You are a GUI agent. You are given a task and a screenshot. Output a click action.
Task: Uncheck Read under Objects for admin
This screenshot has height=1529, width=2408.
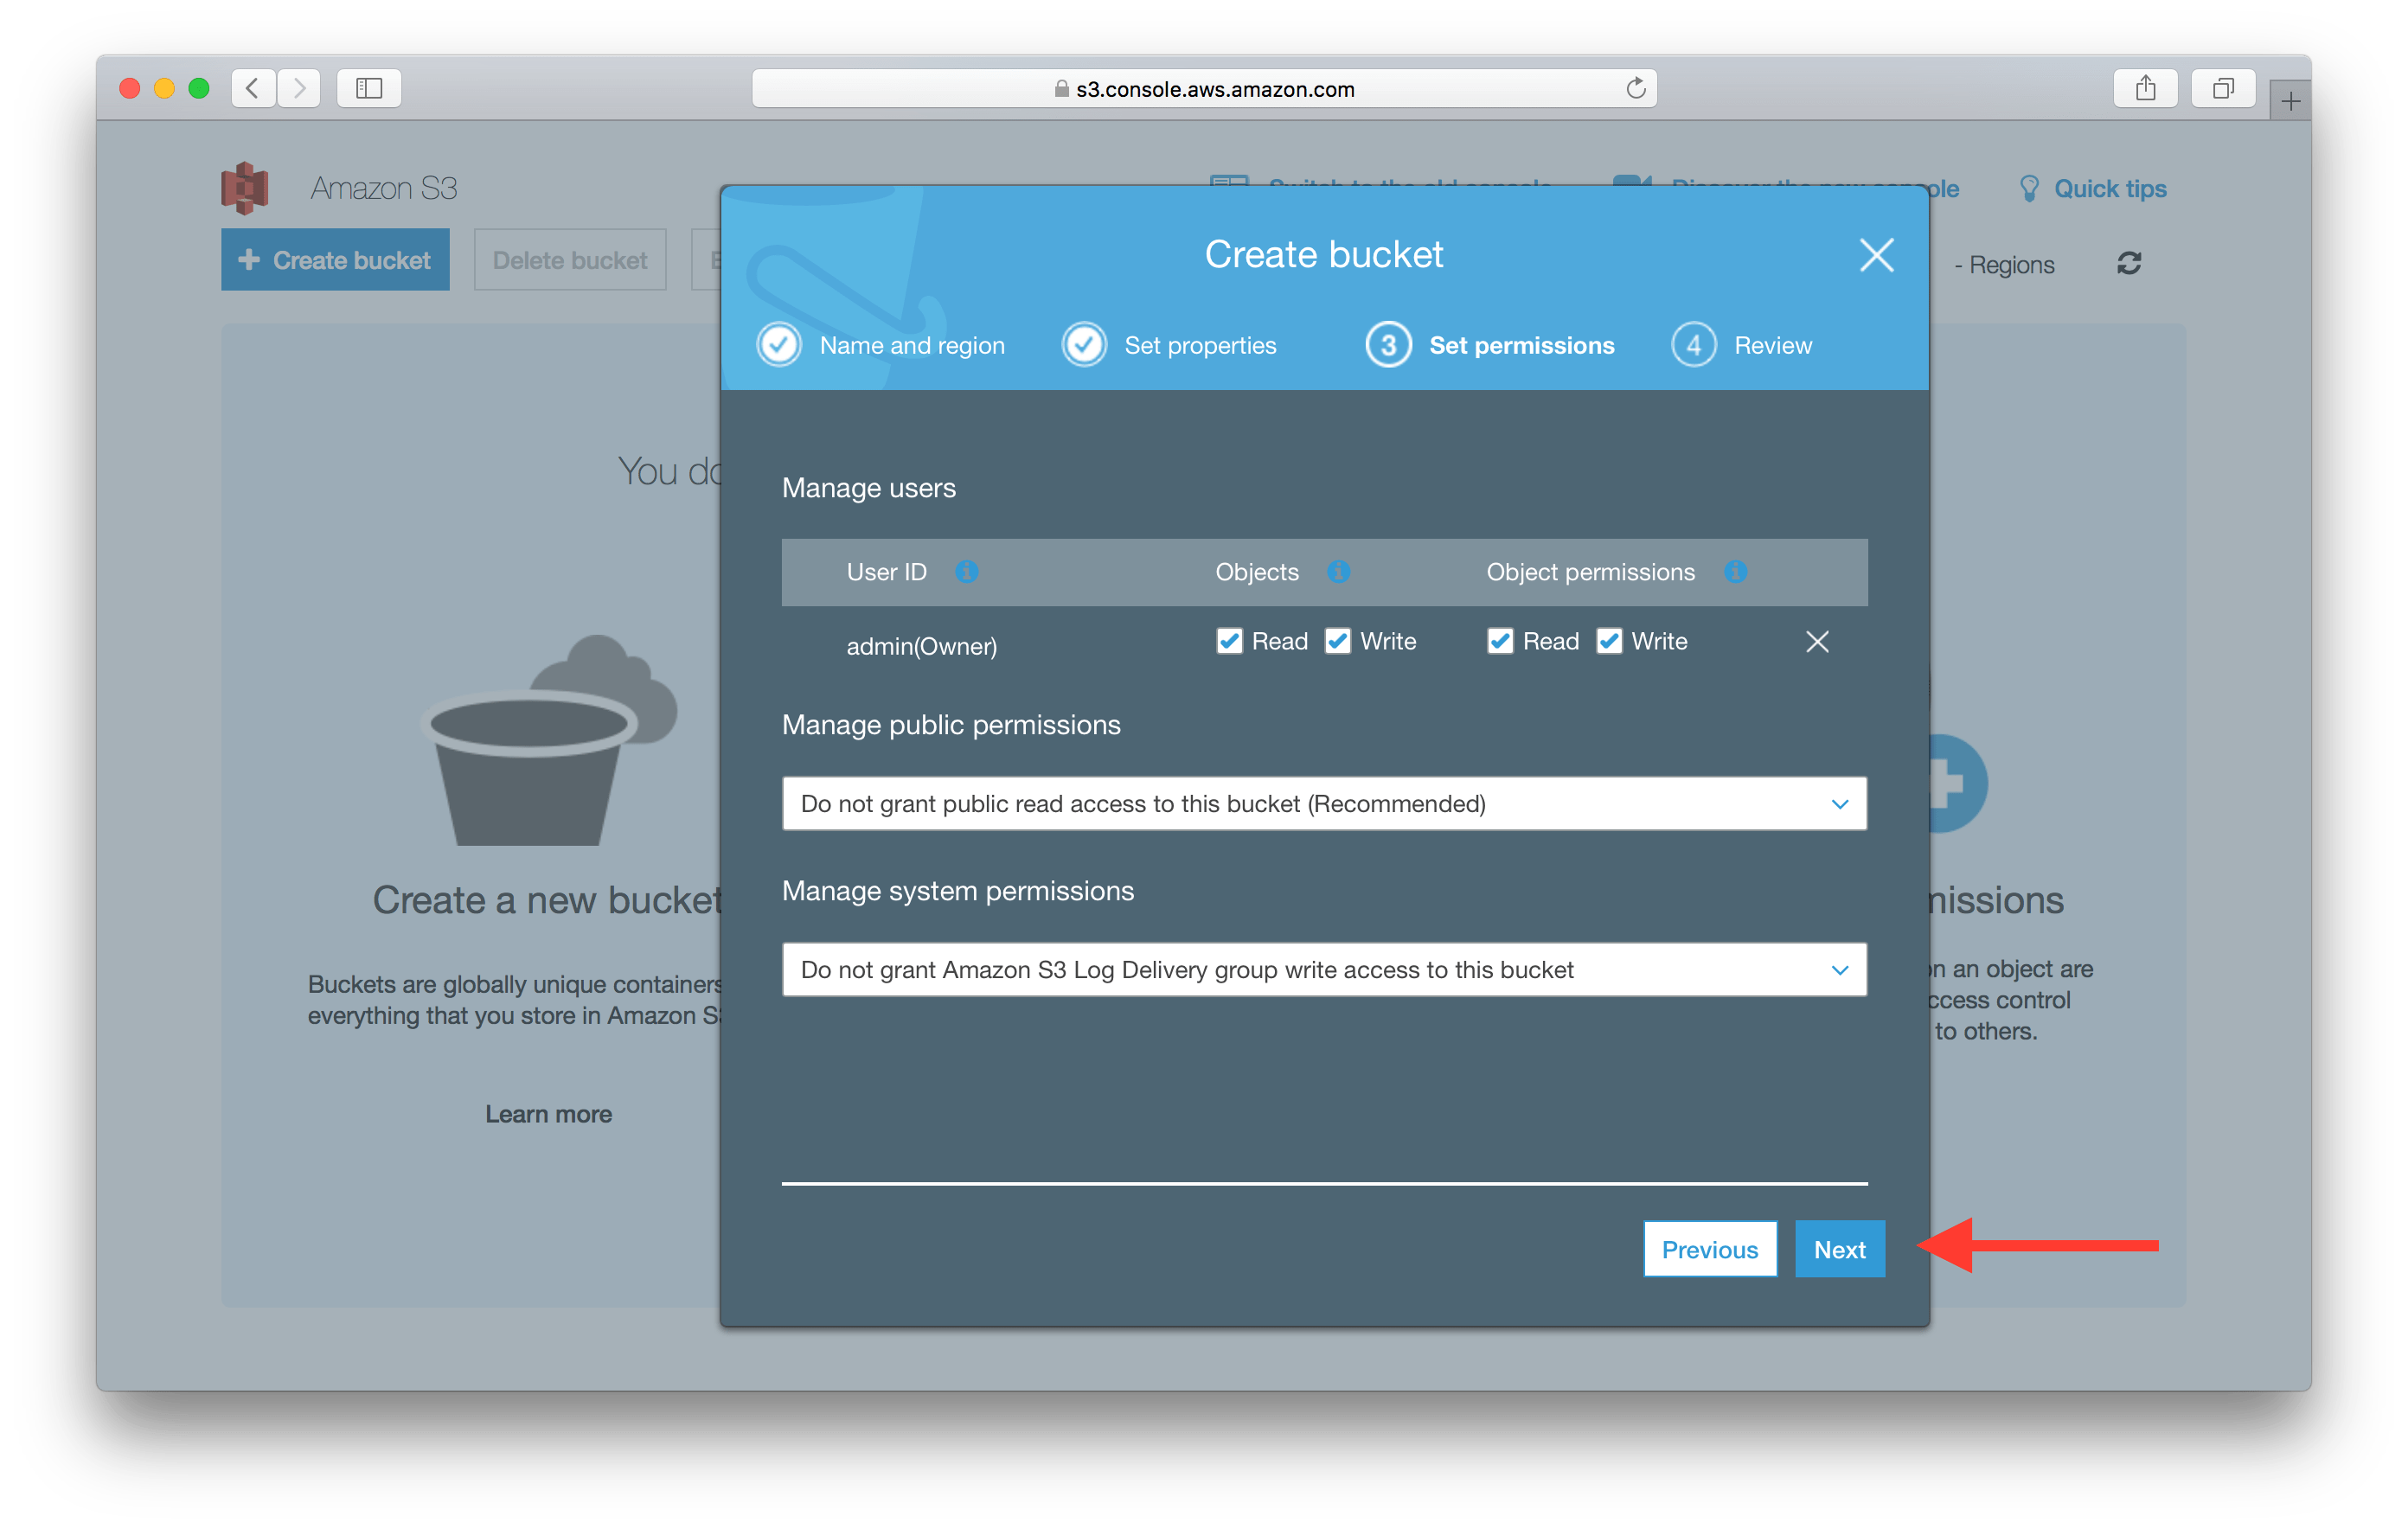coord(1229,641)
